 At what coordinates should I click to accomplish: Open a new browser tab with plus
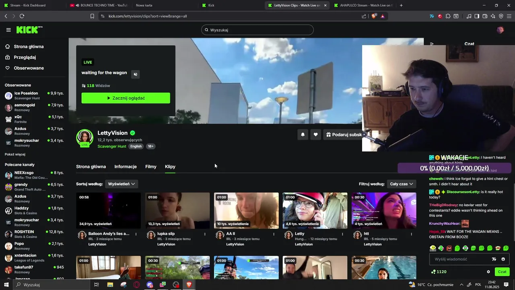tap(401, 5)
